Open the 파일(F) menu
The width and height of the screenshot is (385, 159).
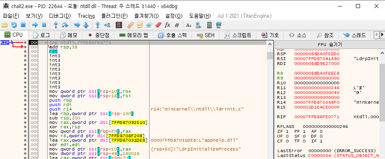click(x=11, y=16)
